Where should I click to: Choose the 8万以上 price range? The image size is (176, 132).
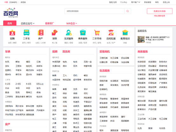point(40,84)
